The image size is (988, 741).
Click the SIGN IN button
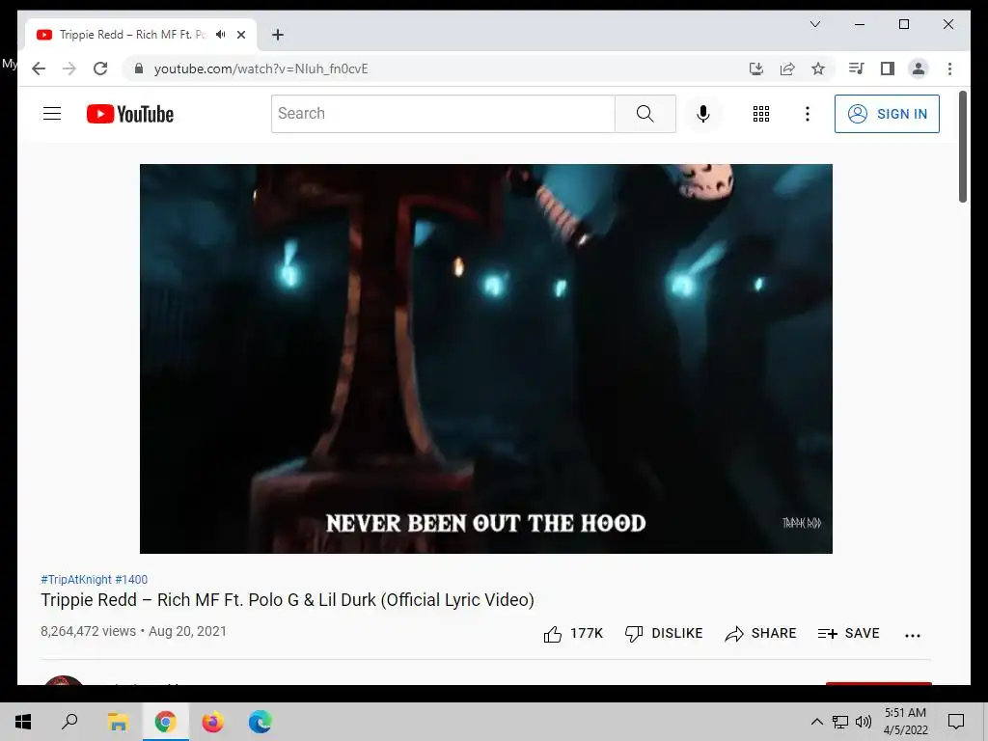[887, 114]
